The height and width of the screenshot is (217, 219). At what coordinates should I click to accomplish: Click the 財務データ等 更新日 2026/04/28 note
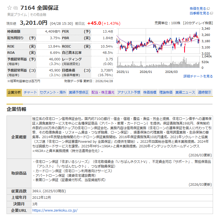point(89,81)
